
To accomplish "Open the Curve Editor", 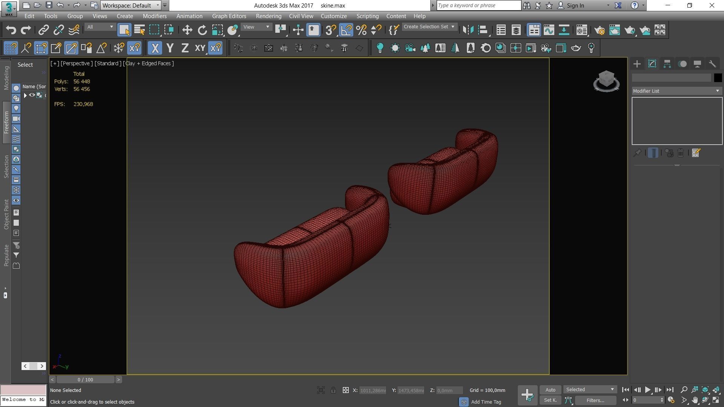I will click(x=549, y=30).
